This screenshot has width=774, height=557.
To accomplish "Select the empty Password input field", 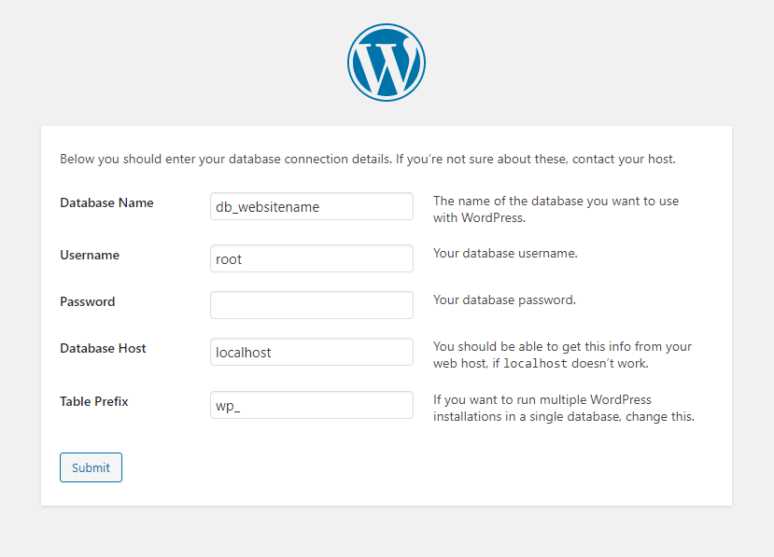I will tap(312, 305).
